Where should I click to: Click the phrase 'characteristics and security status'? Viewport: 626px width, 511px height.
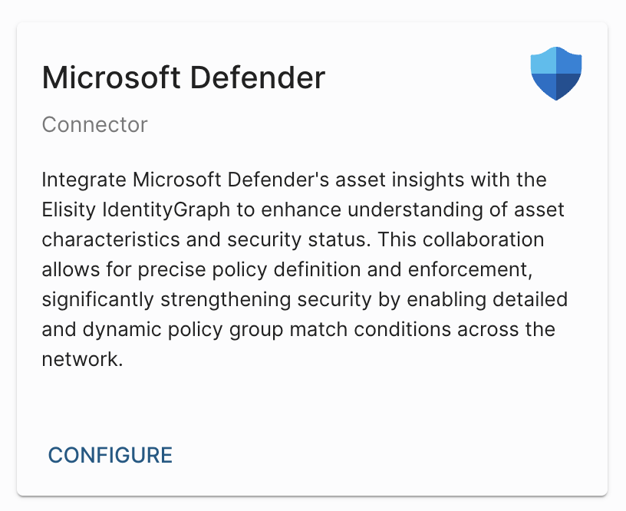coord(206,240)
